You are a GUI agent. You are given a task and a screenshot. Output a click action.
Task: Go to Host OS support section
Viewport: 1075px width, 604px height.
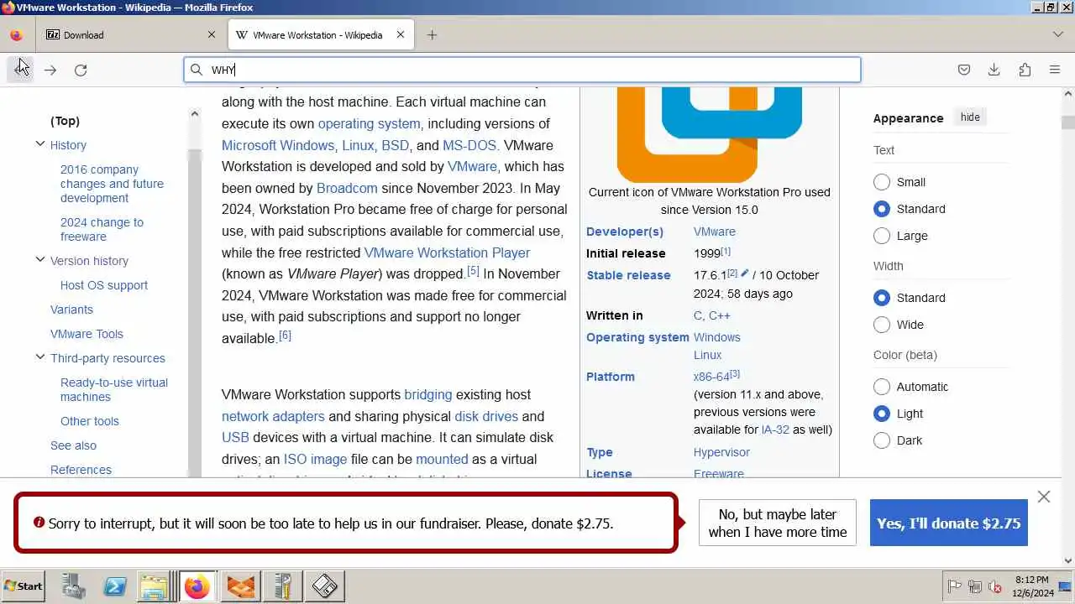(104, 285)
